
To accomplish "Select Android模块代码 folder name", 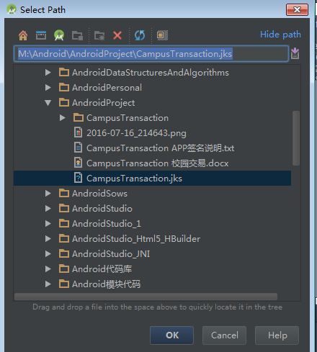I will click(x=106, y=284).
